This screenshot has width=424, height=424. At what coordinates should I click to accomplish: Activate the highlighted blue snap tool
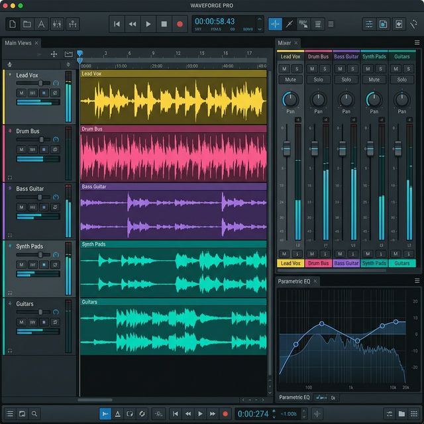[276, 24]
